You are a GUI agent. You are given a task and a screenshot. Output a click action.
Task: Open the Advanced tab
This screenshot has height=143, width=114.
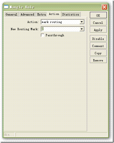click(x=27, y=14)
